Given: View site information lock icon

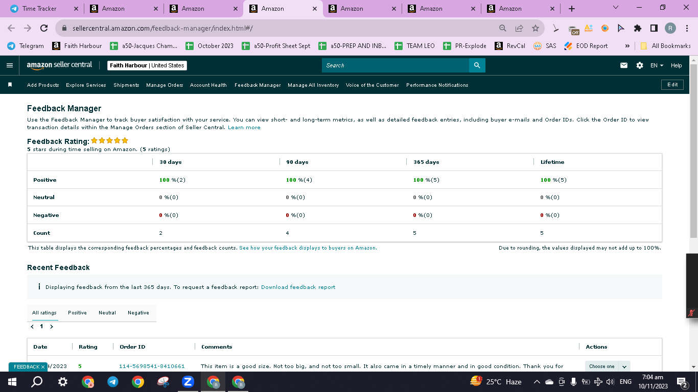Looking at the screenshot, I should pyautogui.click(x=64, y=29).
